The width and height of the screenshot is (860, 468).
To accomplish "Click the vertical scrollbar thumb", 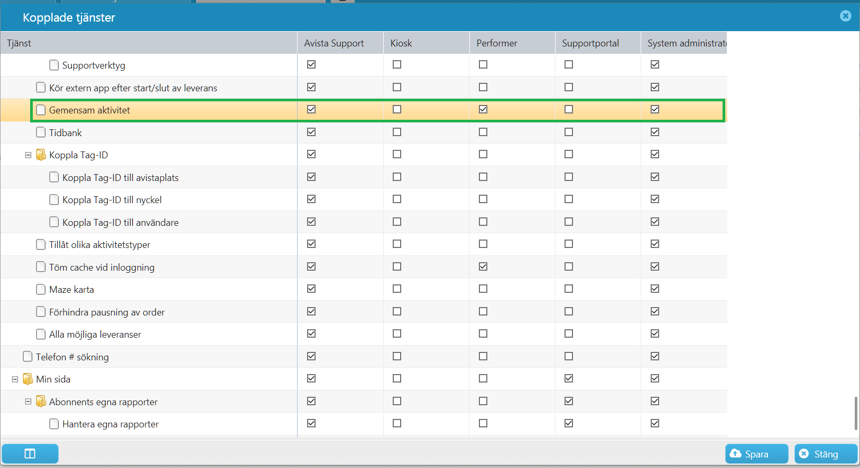I will (x=856, y=413).
